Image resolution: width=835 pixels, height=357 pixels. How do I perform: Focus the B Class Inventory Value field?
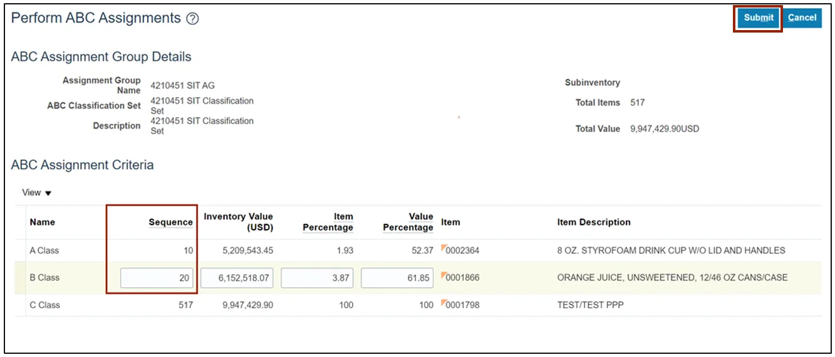point(237,278)
